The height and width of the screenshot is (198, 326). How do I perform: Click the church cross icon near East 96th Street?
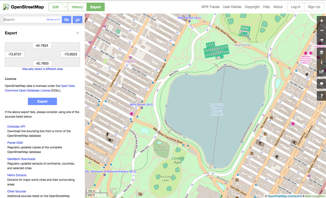(x=306, y=74)
